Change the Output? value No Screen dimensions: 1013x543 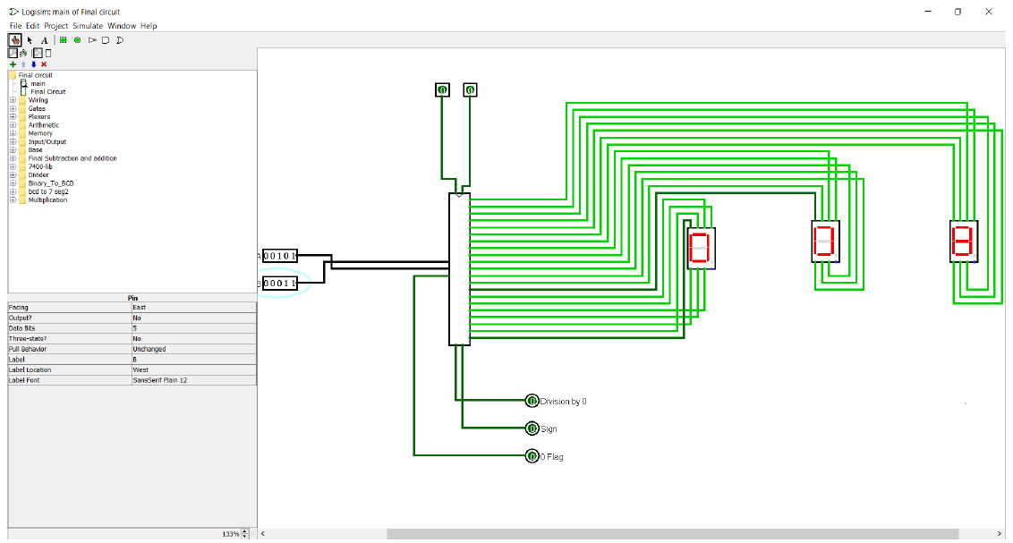[x=194, y=318]
